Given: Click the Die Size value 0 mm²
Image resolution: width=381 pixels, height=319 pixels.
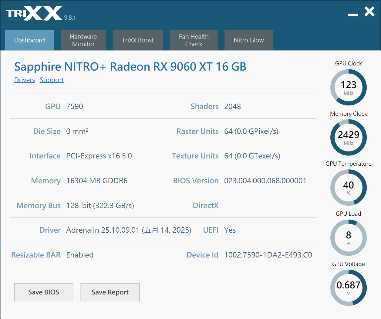Looking at the screenshot, I should pyautogui.click(x=77, y=131).
